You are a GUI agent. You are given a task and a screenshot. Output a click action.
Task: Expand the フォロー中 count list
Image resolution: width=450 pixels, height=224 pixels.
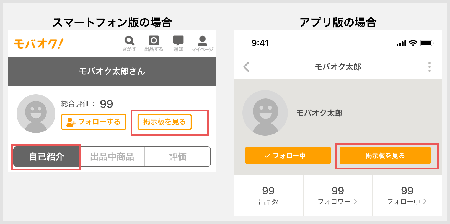407,196
